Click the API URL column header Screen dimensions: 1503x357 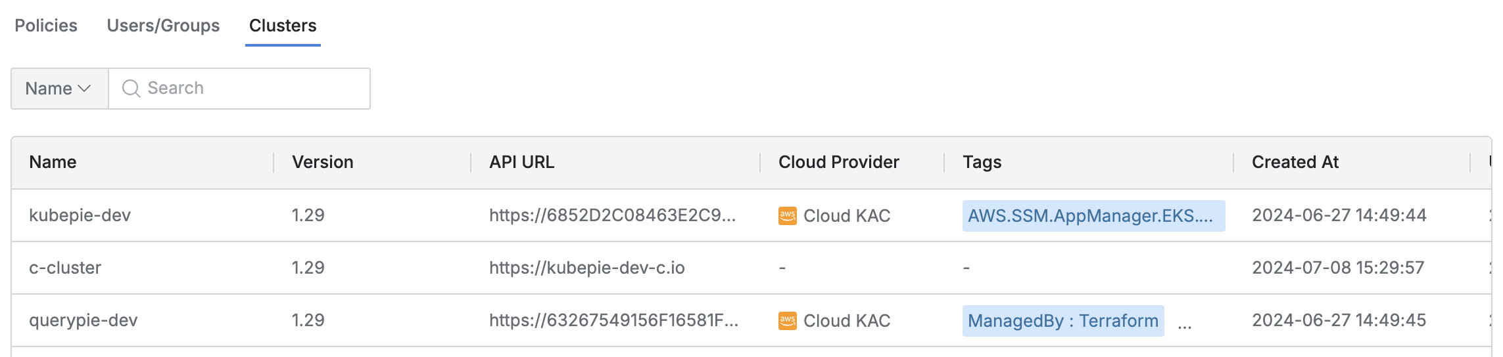click(521, 162)
